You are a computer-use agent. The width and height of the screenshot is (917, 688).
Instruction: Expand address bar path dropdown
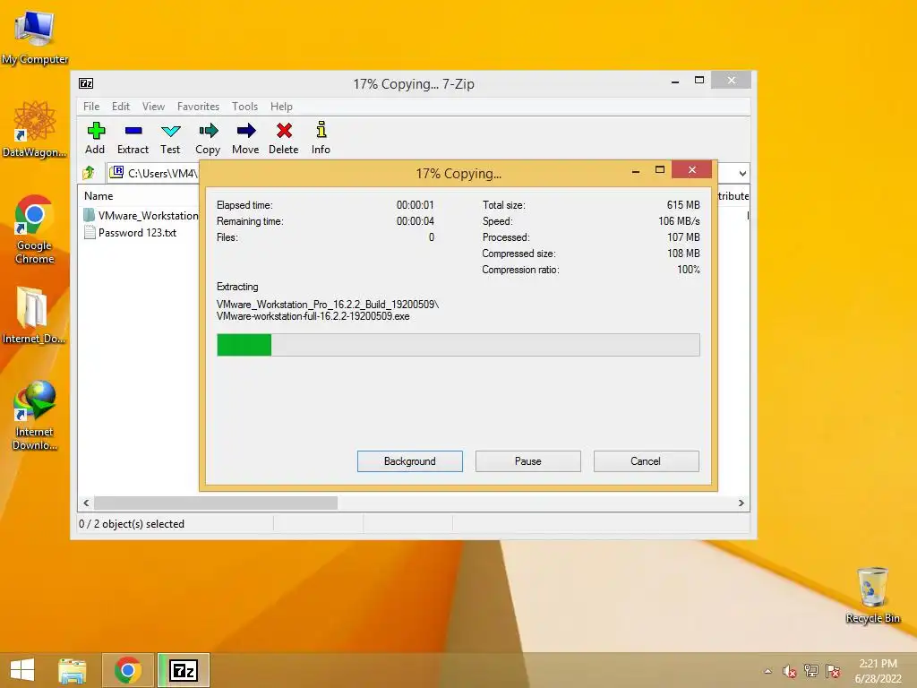742,173
